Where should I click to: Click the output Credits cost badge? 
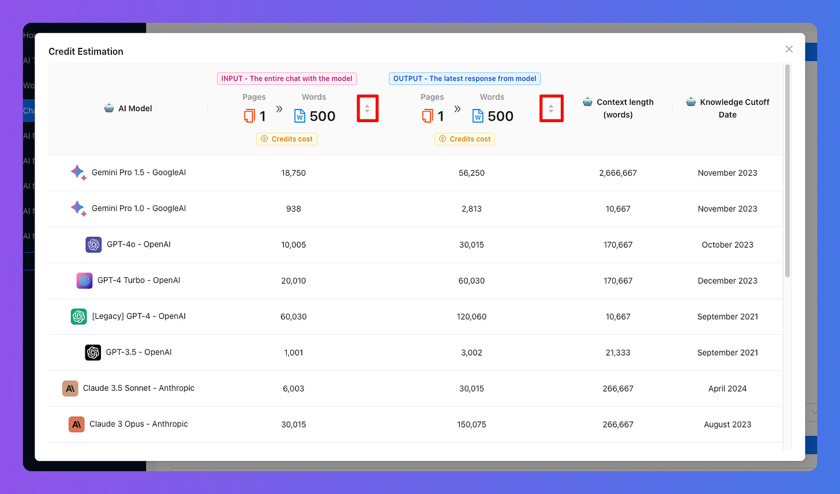pos(465,139)
